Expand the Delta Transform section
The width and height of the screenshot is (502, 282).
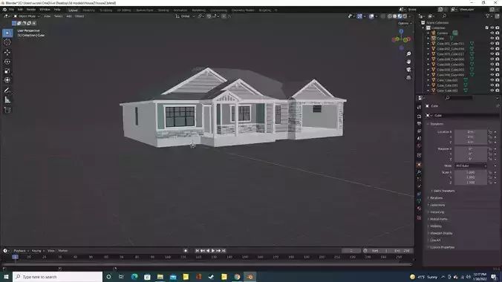(444, 191)
